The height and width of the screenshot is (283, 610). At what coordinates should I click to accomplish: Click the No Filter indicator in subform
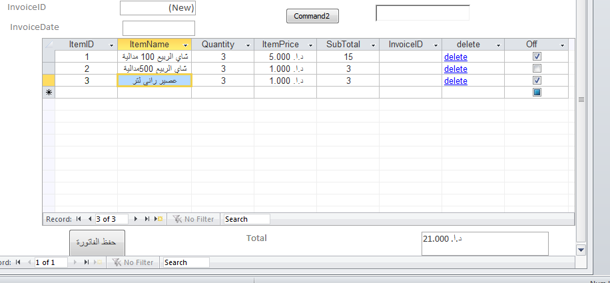pos(193,219)
